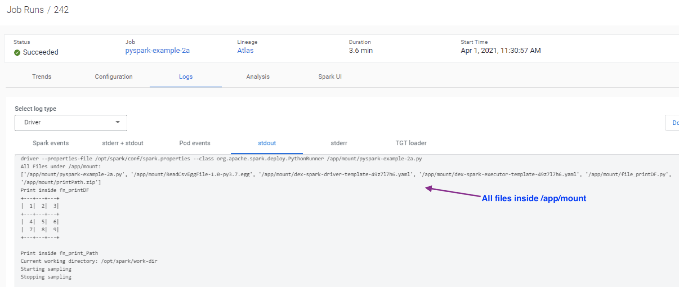Go back to Job Runs breadcrumb
Screen dimensions: 679x287
[25, 10]
